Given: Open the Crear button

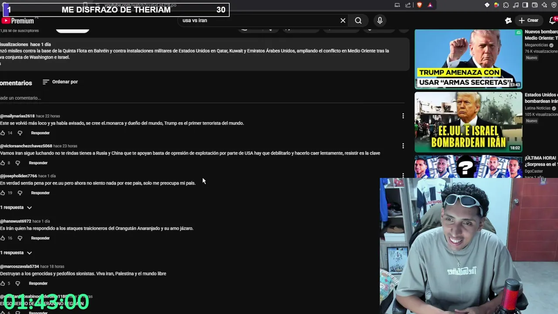Looking at the screenshot, I should [528, 20].
